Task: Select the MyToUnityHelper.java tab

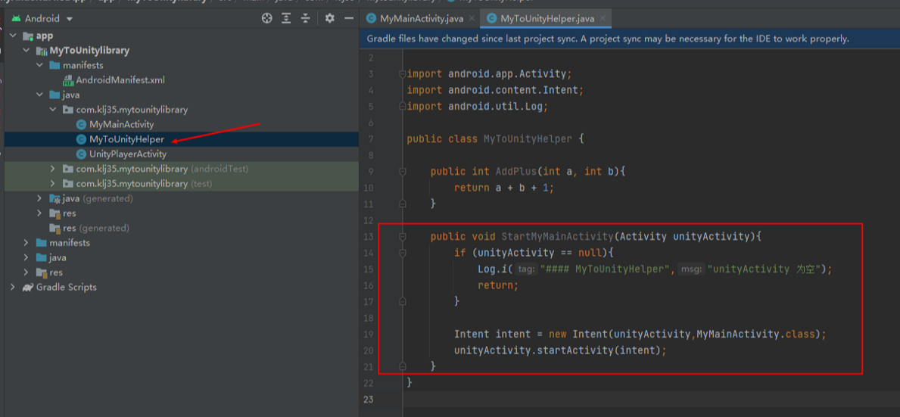Action: [x=547, y=19]
